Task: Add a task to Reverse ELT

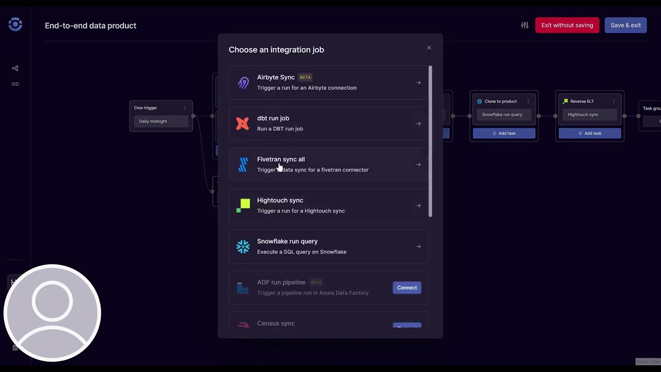Action: pyautogui.click(x=590, y=133)
